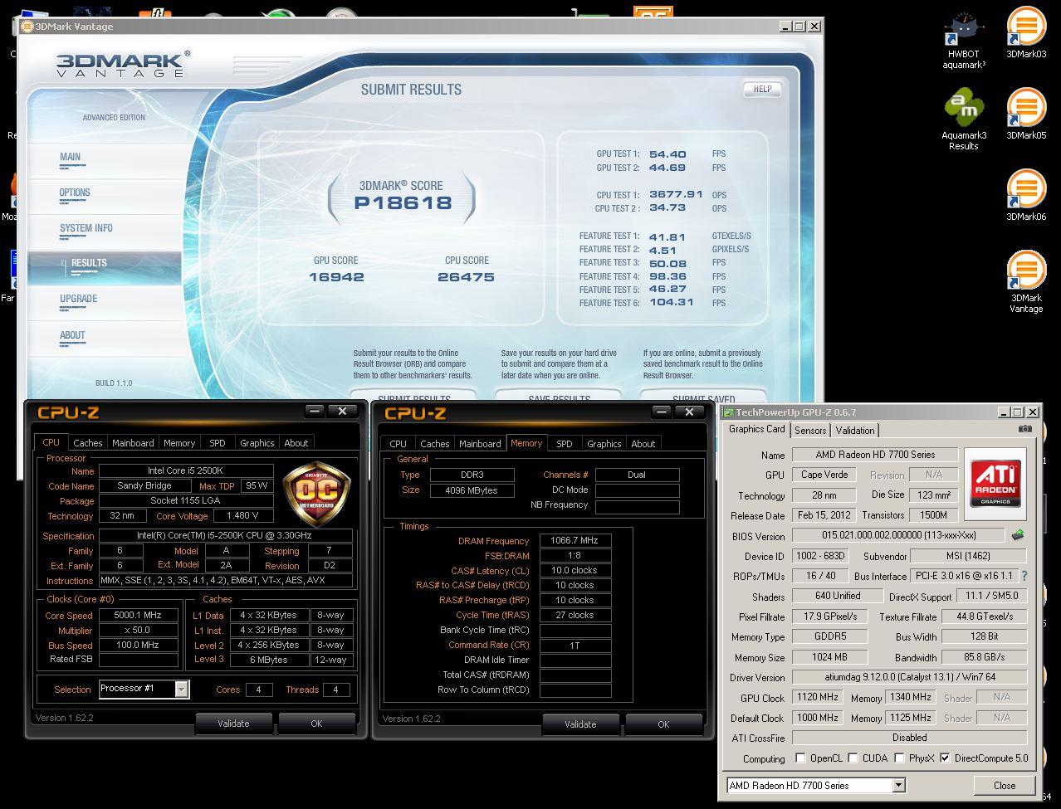
Task: Click the CPU score 26475 value
Action: [x=466, y=277]
